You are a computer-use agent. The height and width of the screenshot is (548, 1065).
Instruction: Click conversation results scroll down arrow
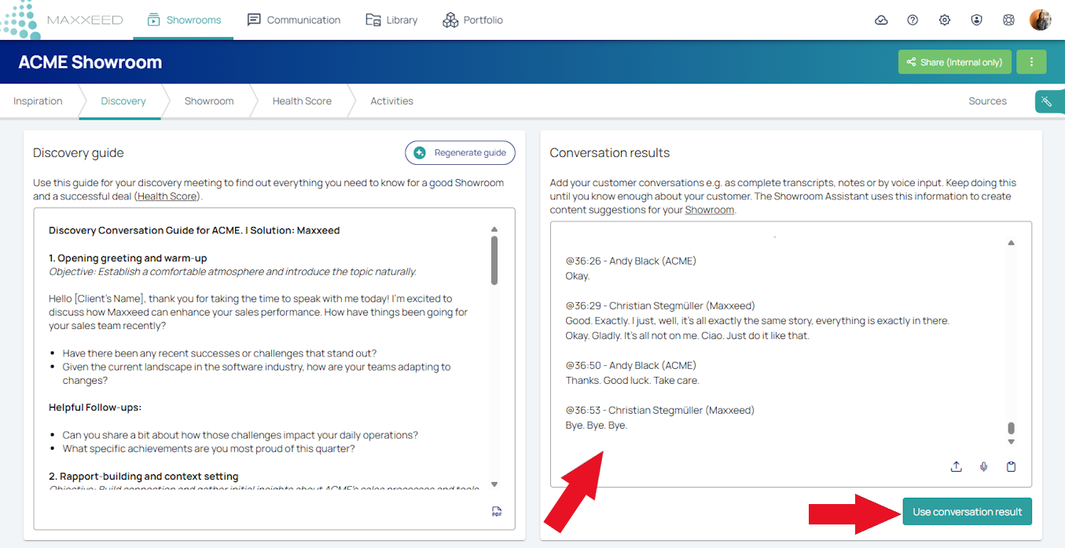tap(1012, 442)
